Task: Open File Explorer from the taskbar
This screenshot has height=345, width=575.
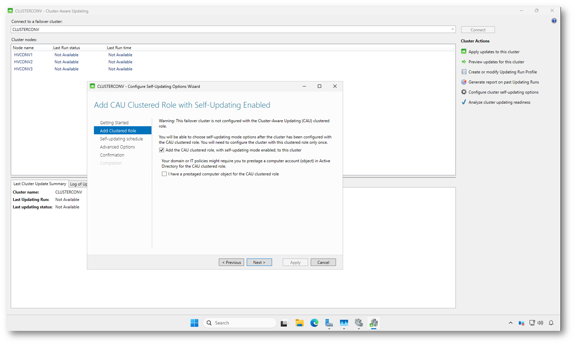Action: point(299,323)
